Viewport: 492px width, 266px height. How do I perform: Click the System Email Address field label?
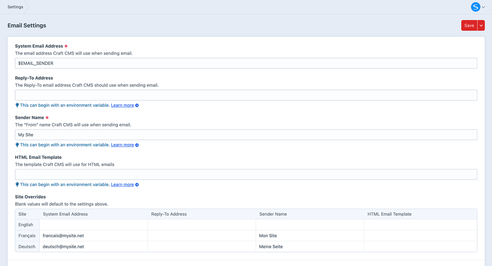[39, 46]
